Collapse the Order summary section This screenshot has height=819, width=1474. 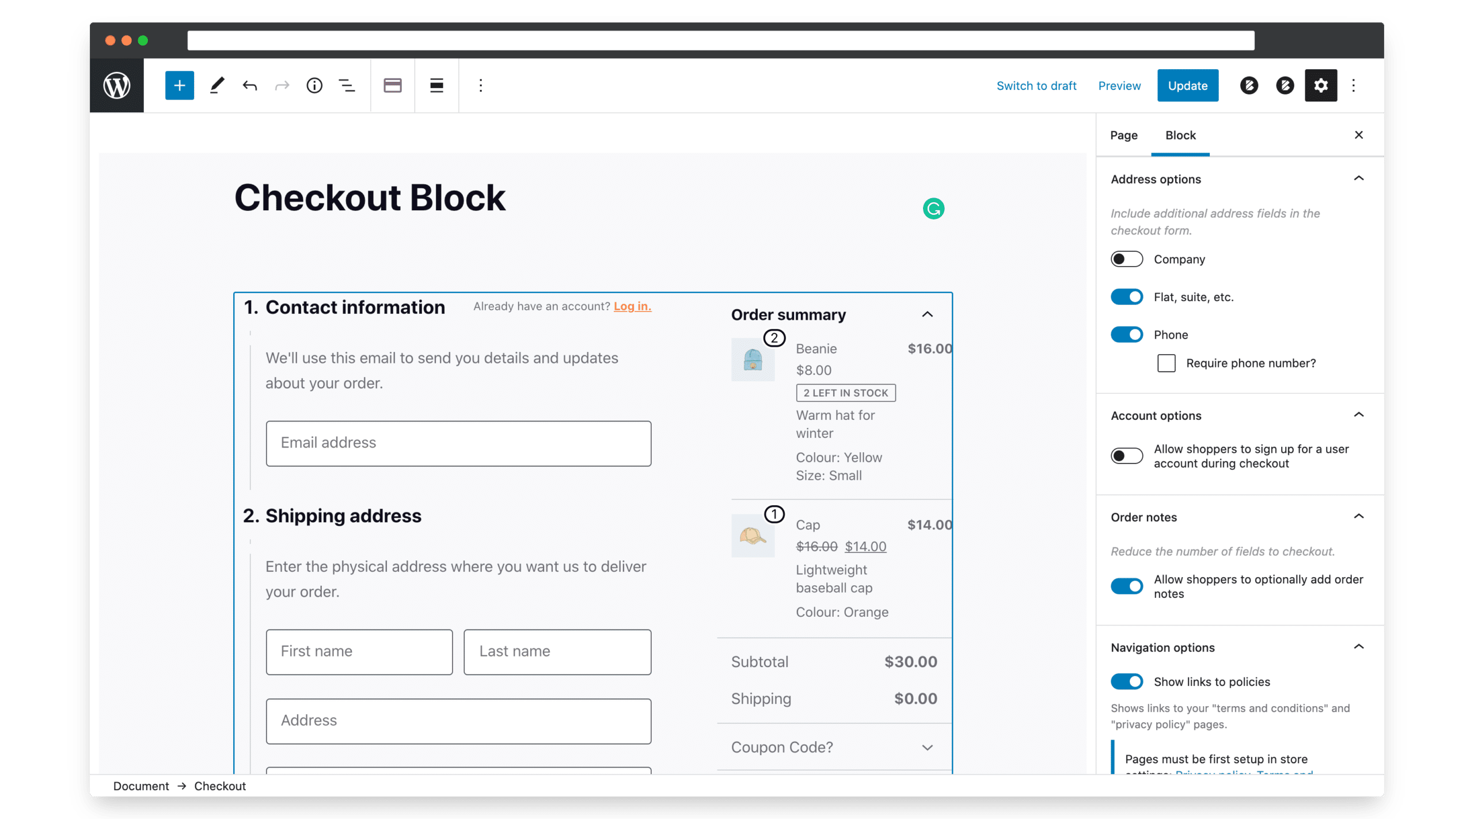(928, 314)
